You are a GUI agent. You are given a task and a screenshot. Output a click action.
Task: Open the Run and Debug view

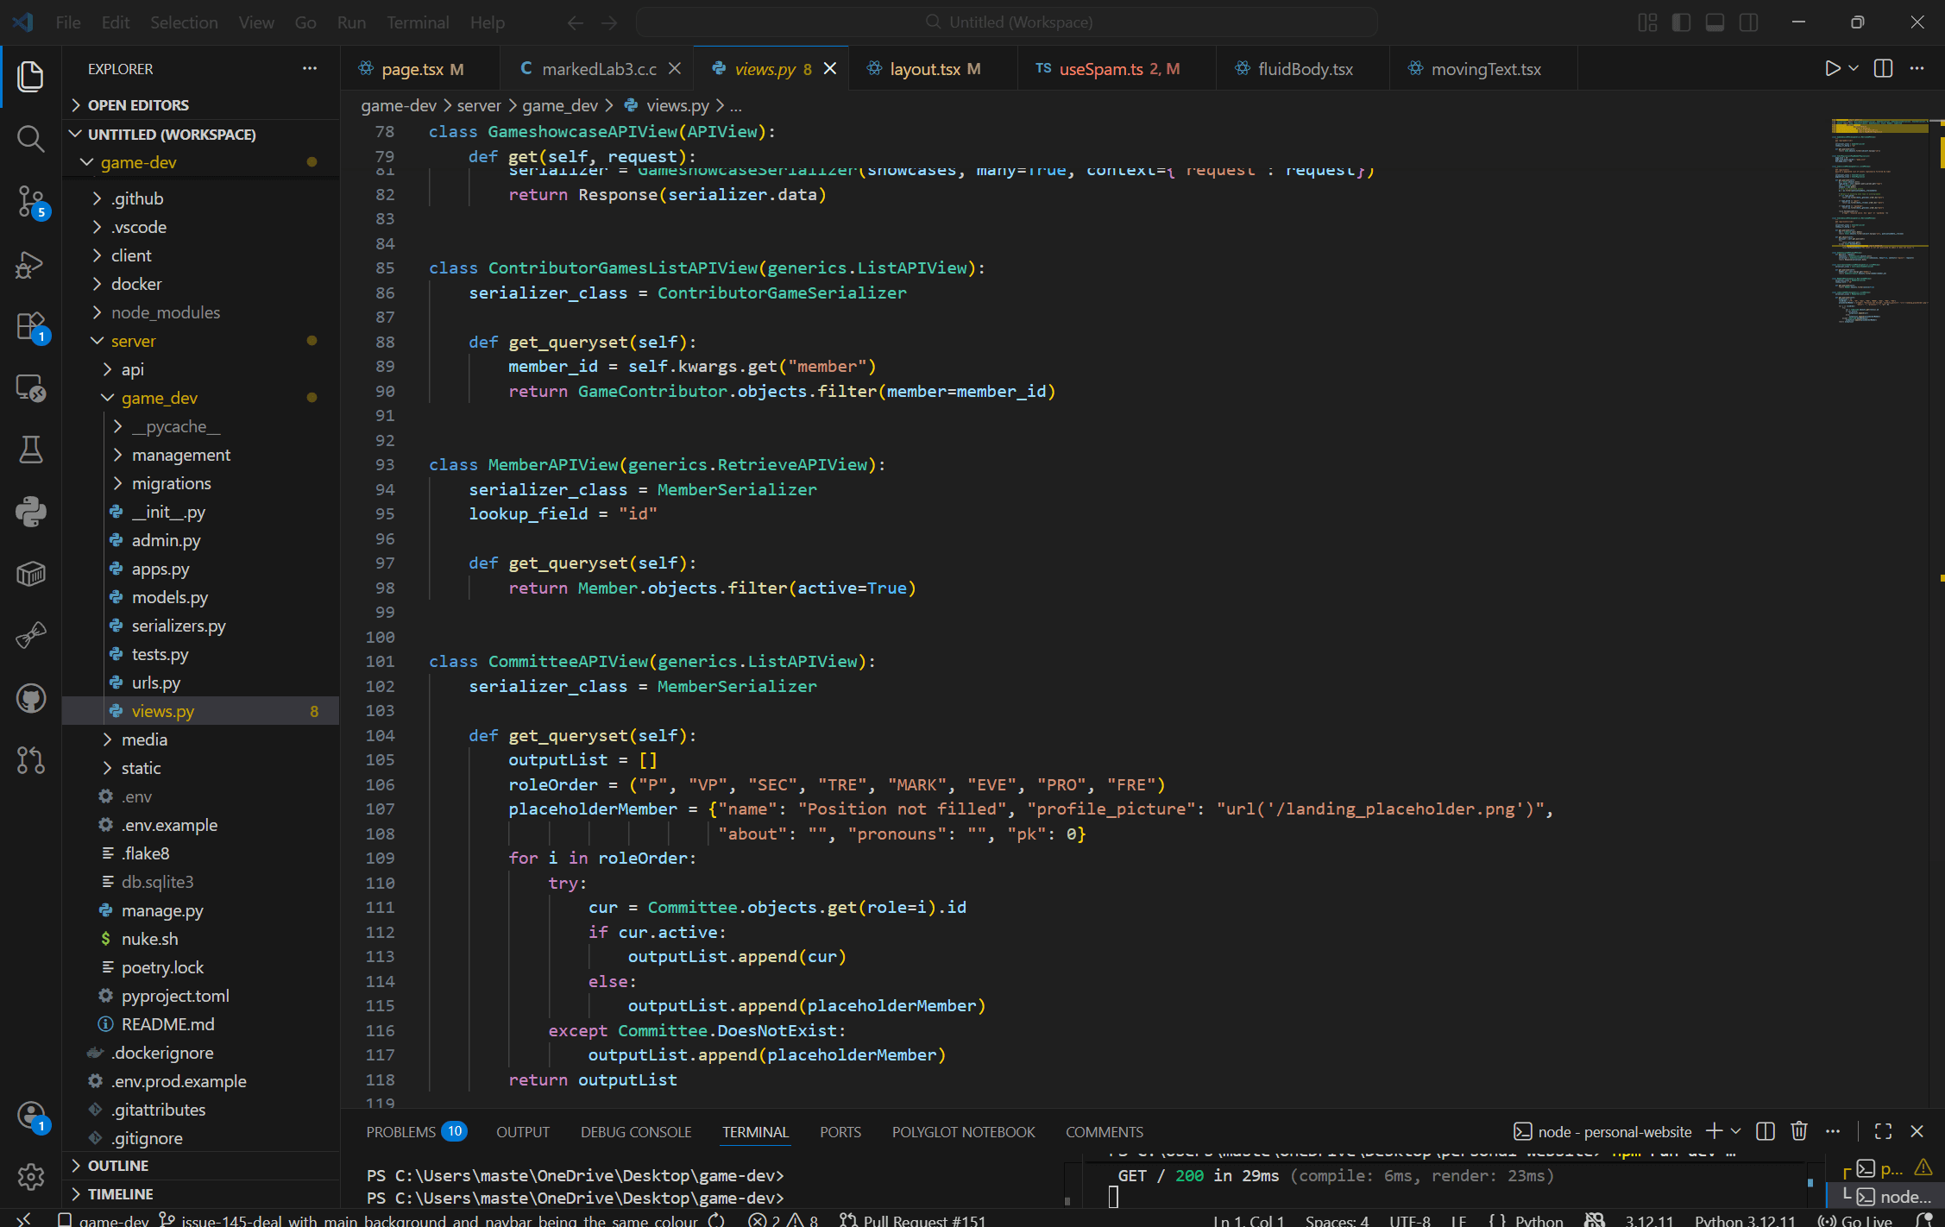(x=30, y=264)
